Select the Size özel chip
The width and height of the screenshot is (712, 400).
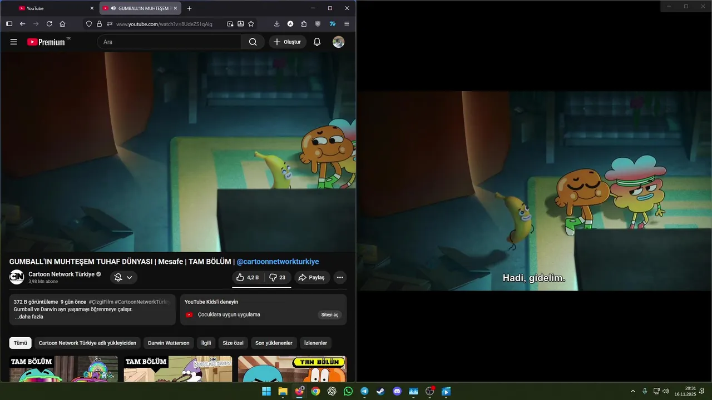(233, 343)
